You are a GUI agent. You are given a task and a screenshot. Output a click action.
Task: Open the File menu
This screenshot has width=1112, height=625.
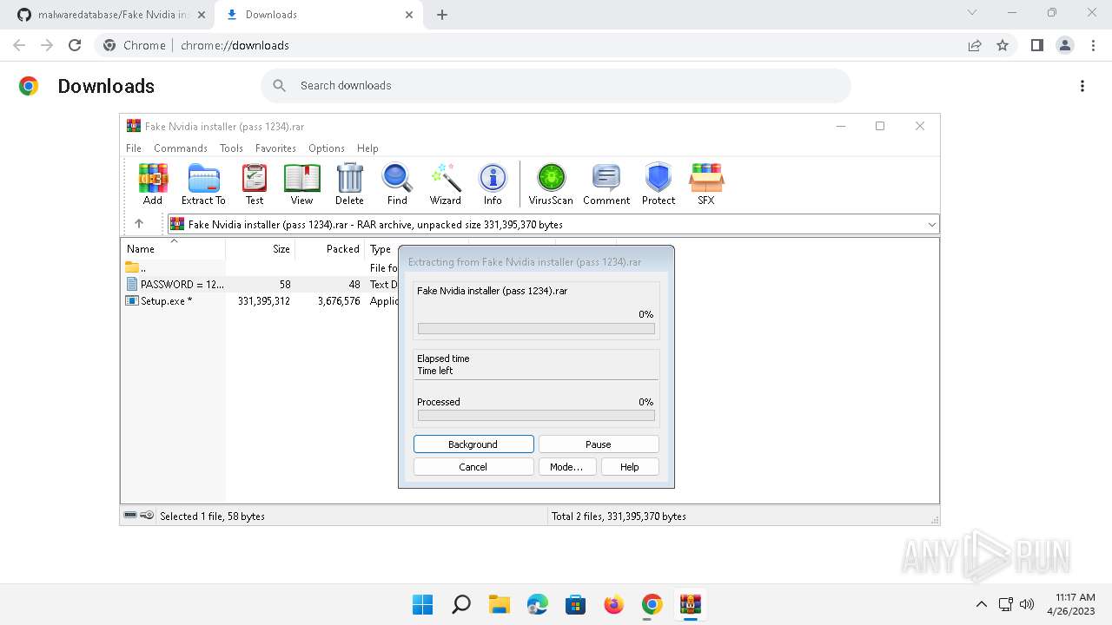point(134,148)
